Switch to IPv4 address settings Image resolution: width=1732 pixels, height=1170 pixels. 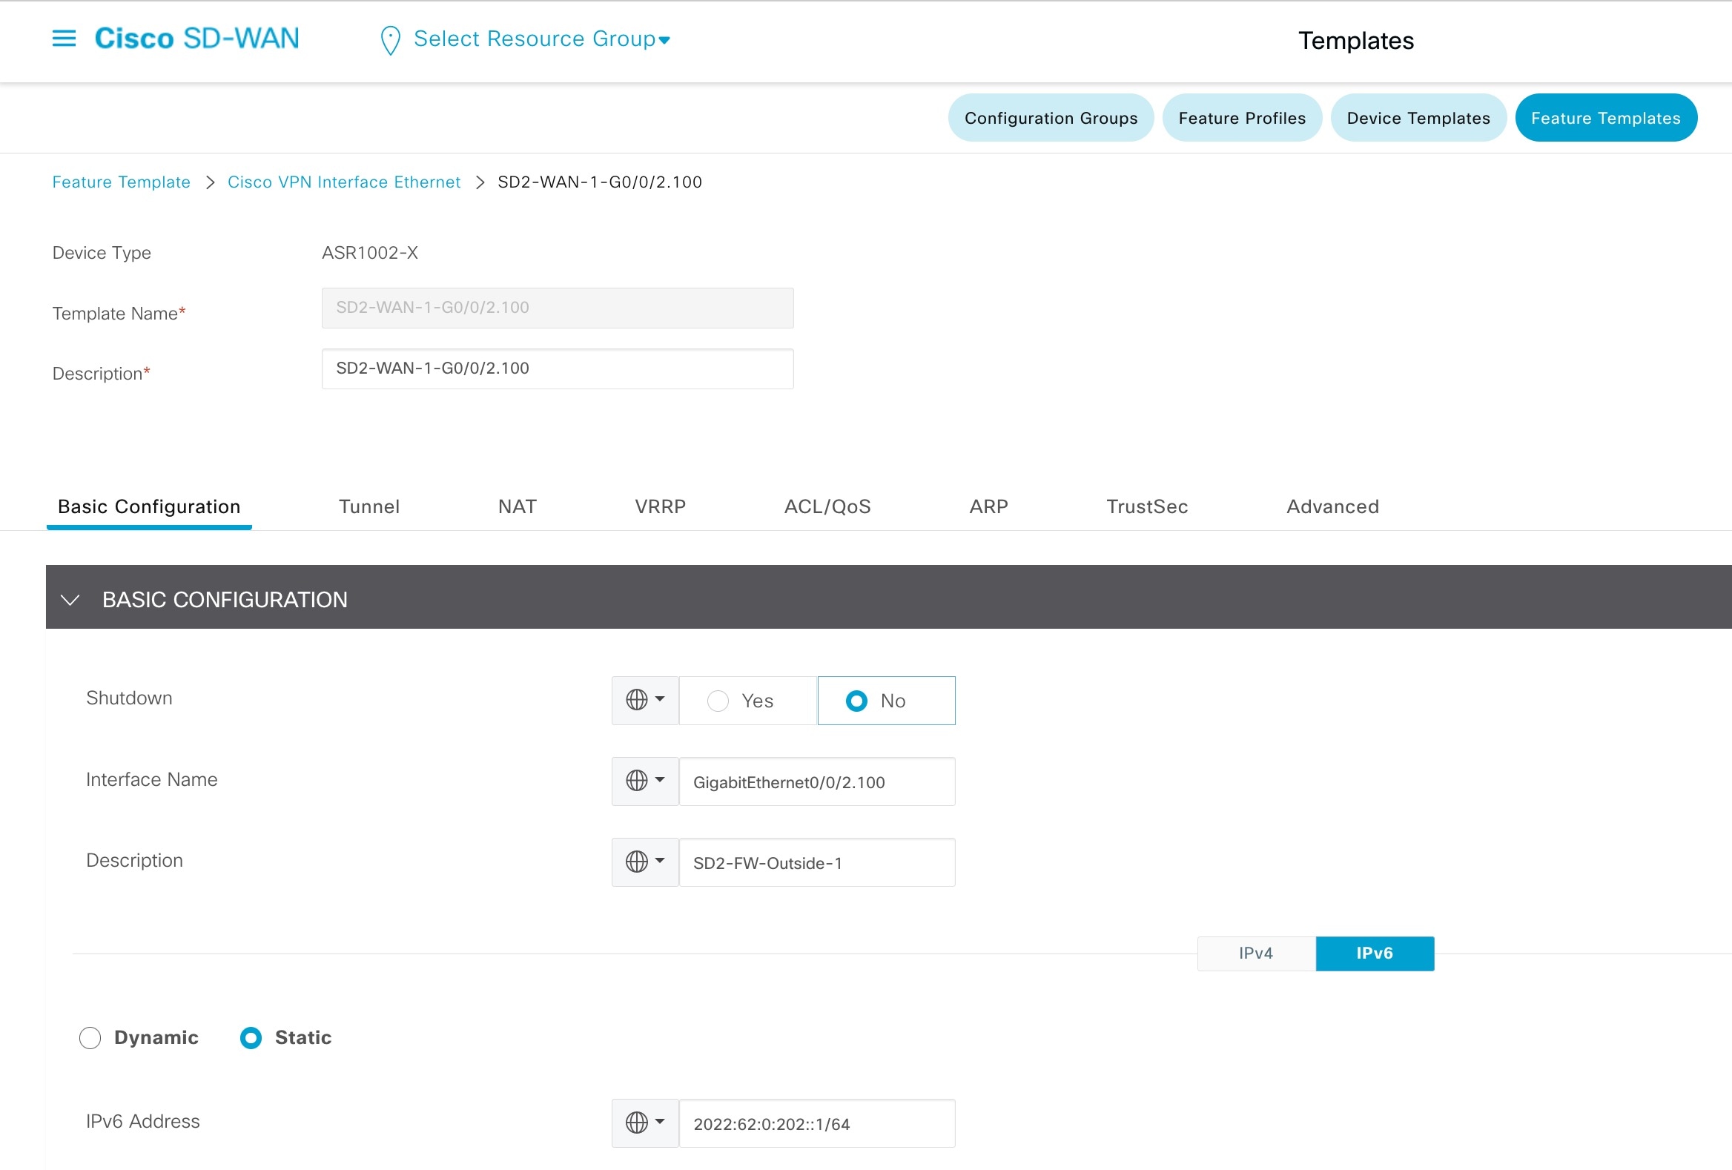tap(1256, 953)
